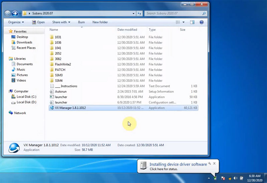Open Favorites in the navigation pane
This screenshot has height=183, width=267.
20,31
